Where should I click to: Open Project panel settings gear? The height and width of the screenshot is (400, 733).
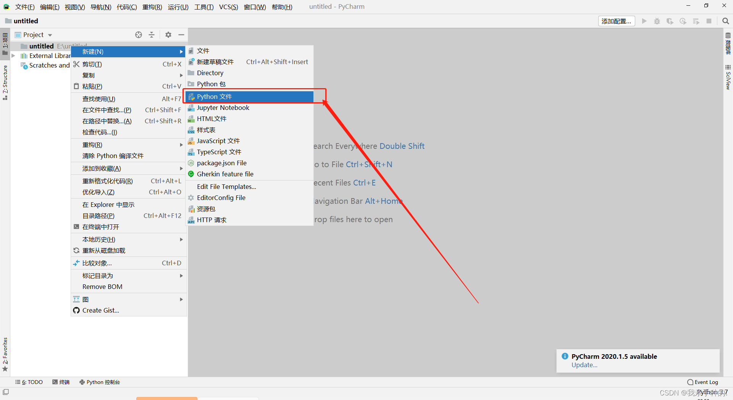click(x=168, y=35)
